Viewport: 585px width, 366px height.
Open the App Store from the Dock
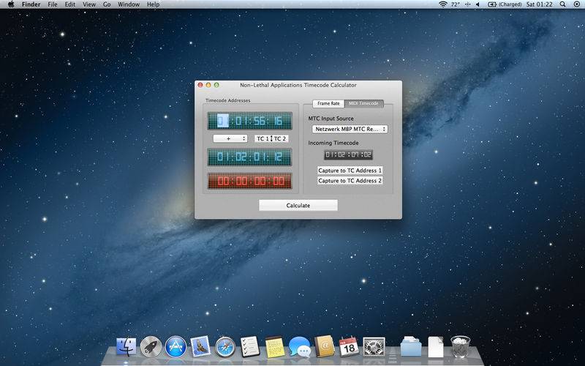[x=175, y=346]
